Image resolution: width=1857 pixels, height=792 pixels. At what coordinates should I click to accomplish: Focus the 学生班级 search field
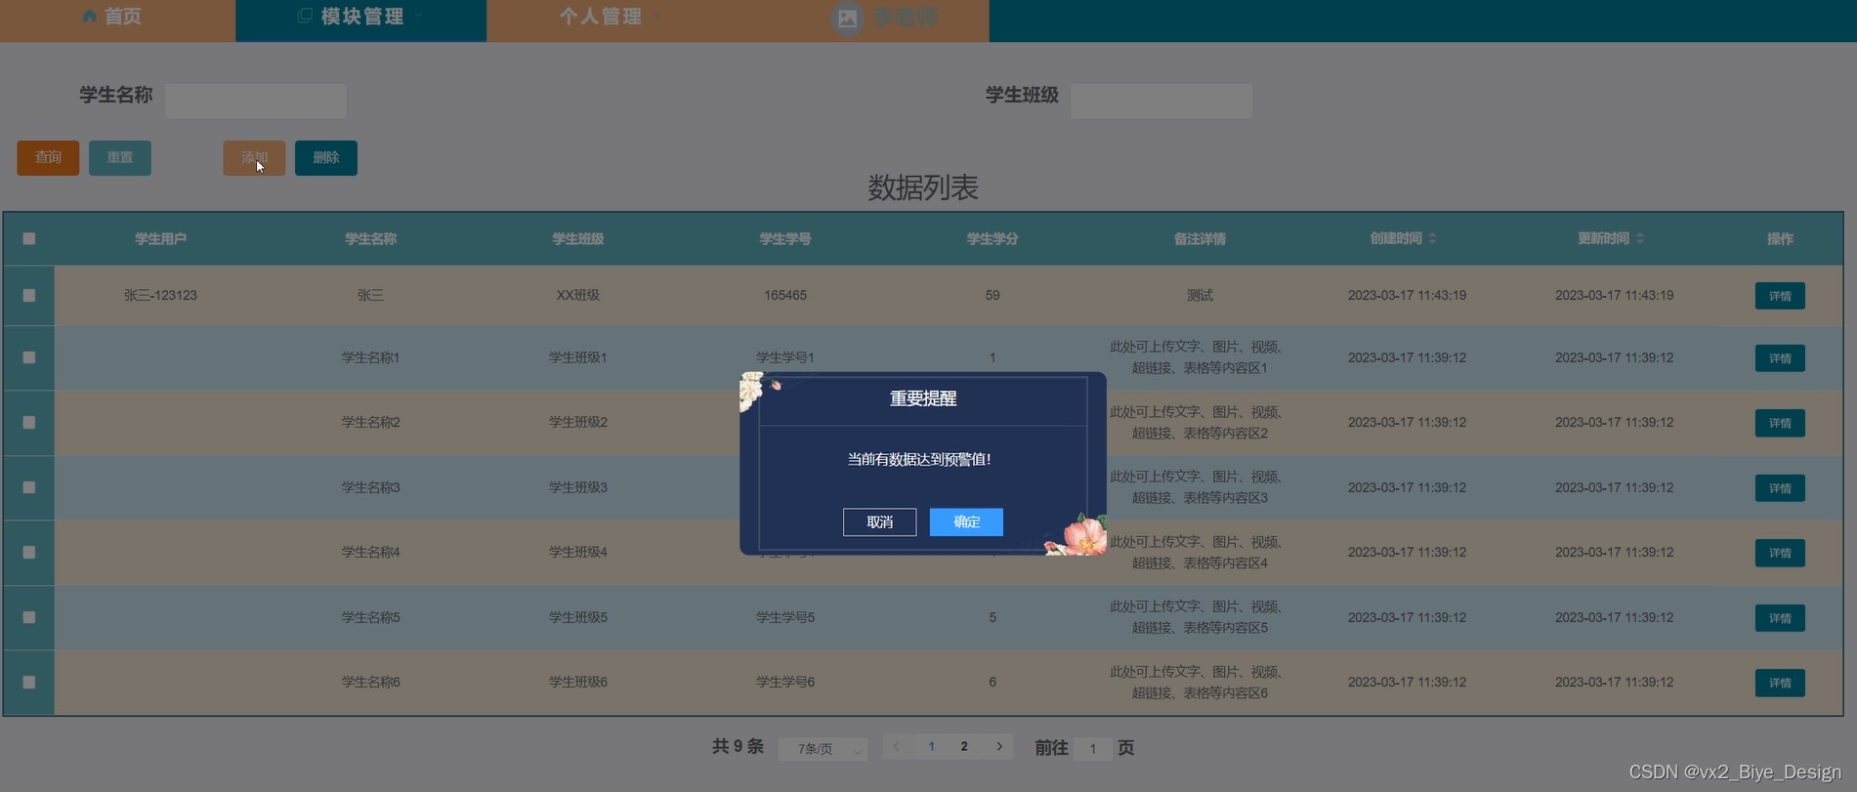[x=1161, y=101]
